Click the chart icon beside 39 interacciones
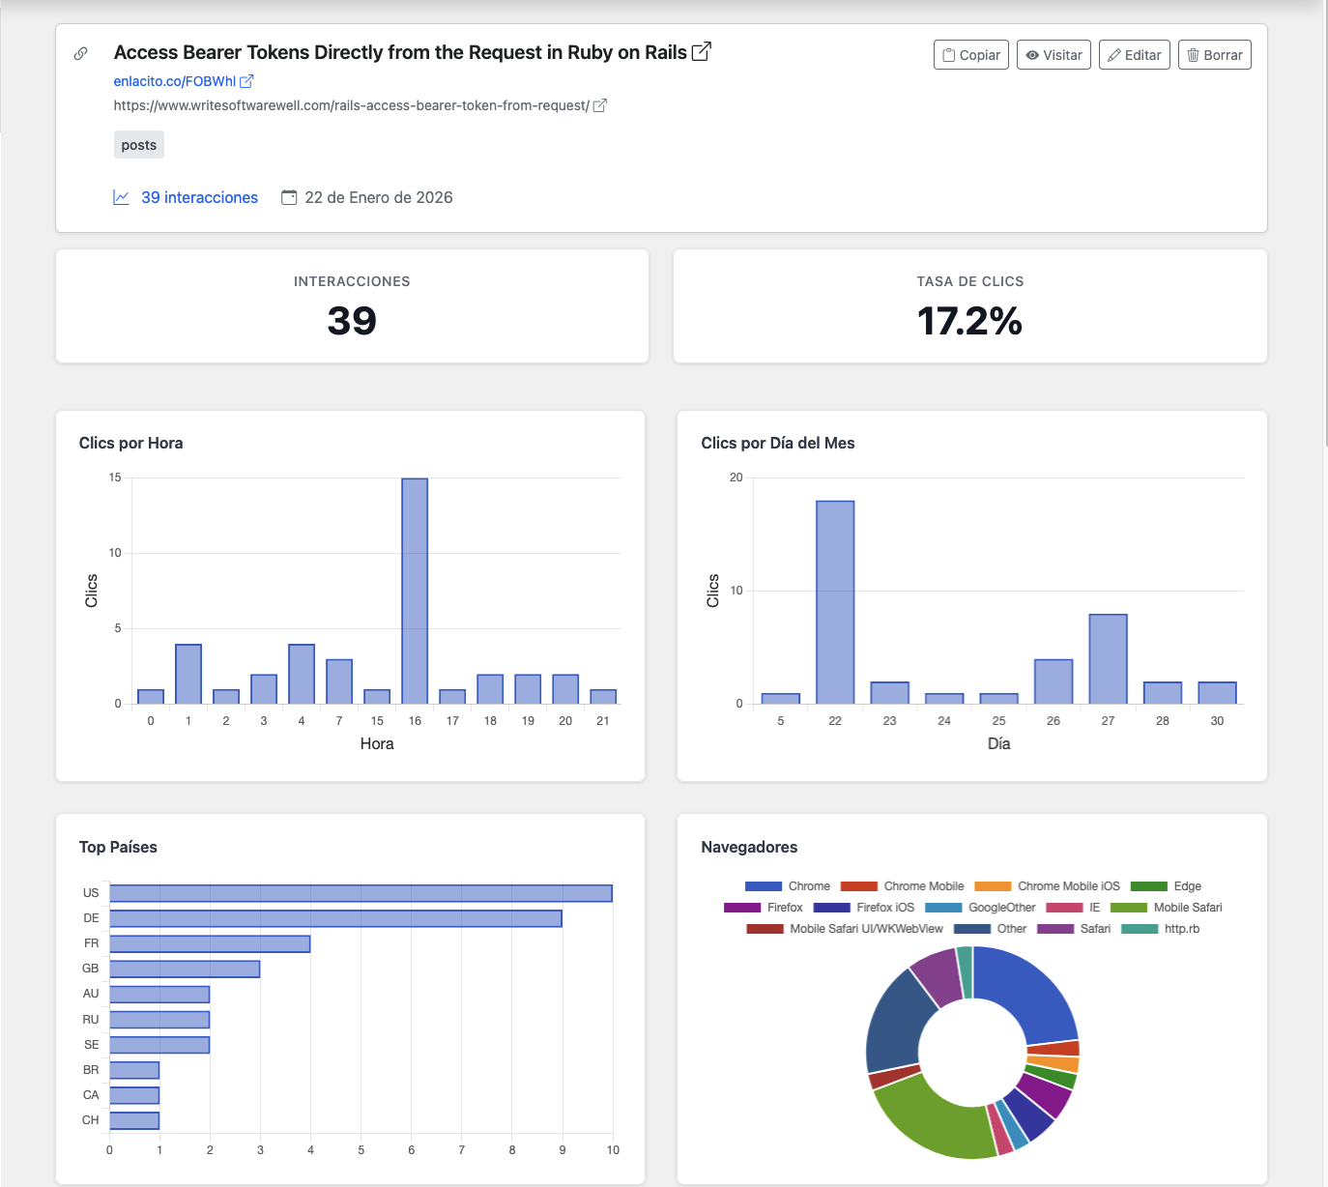Image resolution: width=1328 pixels, height=1187 pixels. (122, 197)
